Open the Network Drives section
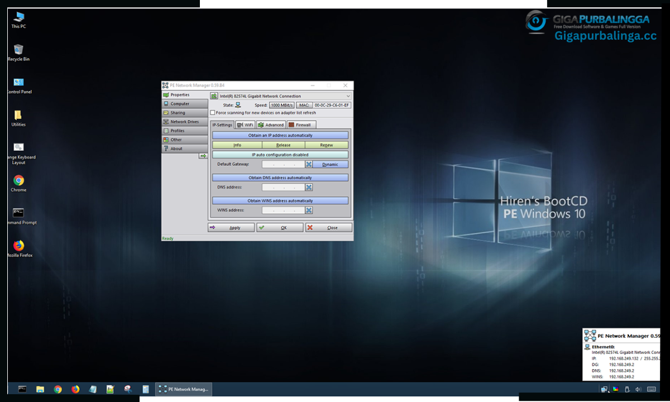The image size is (670, 402). point(185,122)
